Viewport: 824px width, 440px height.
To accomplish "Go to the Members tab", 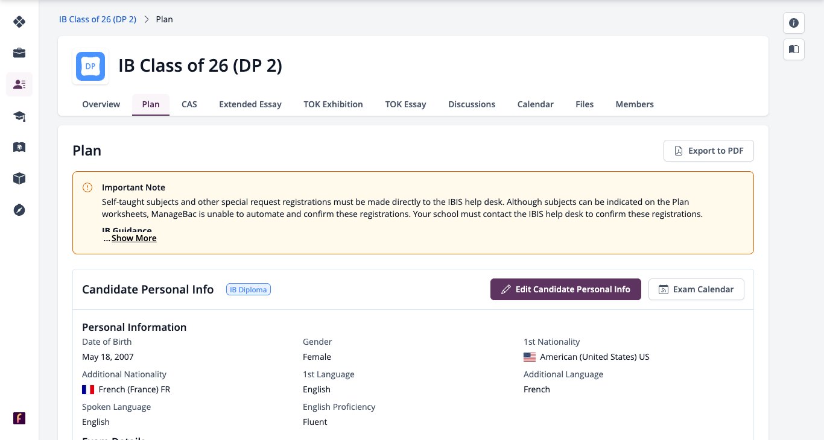I will point(635,104).
